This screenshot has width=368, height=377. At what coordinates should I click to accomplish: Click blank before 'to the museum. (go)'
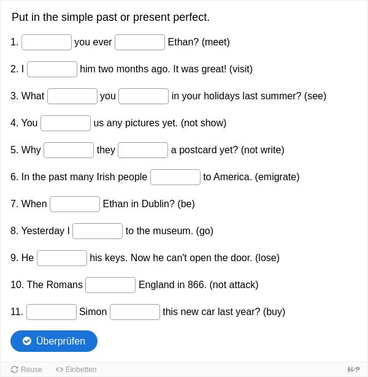(98, 231)
